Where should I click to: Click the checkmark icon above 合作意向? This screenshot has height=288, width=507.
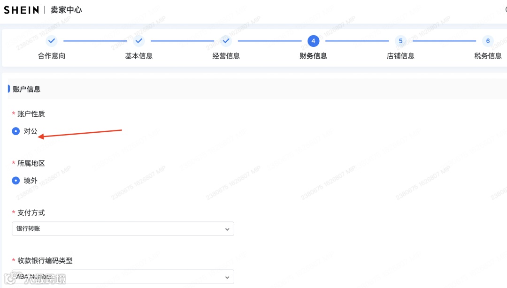[x=52, y=41]
